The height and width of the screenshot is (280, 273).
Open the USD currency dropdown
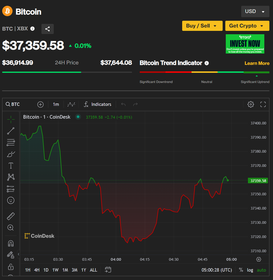click(255, 12)
